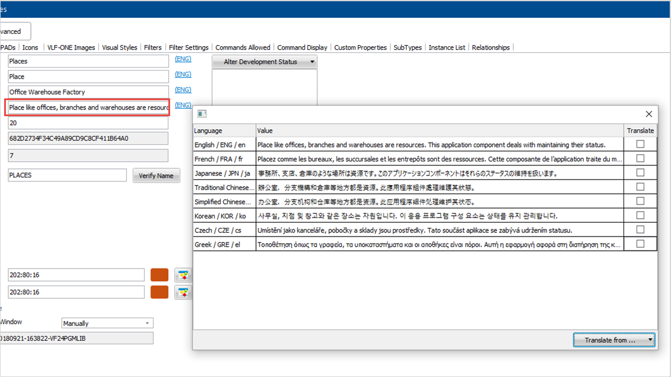Image resolution: width=671 pixels, height=377 pixels.
Task: Click the (ENG) link beside Places
Action: pyautogui.click(x=183, y=59)
